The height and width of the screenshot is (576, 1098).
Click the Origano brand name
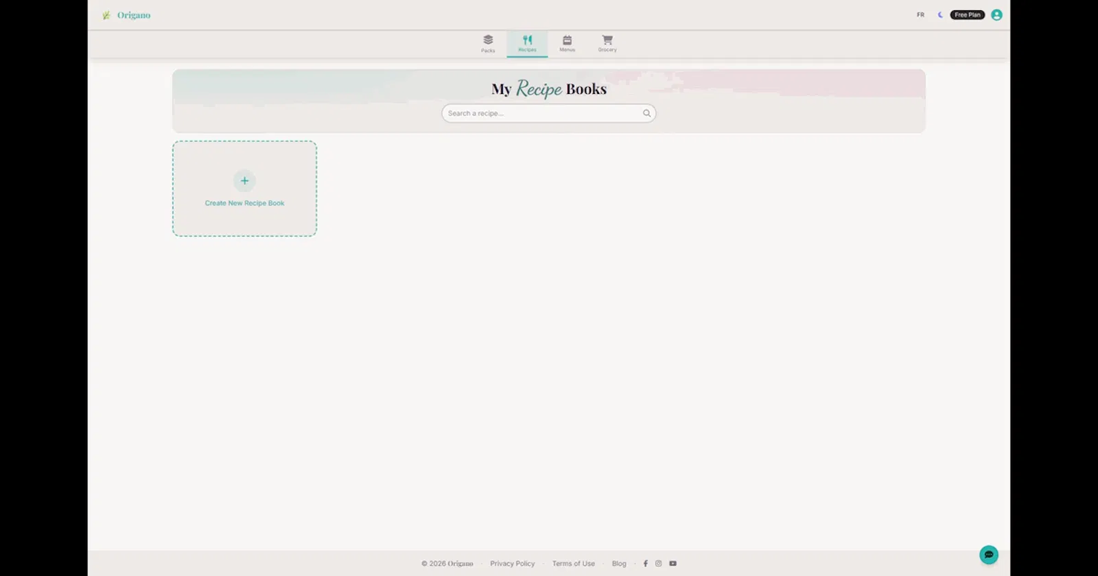click(x=134, y=15)
